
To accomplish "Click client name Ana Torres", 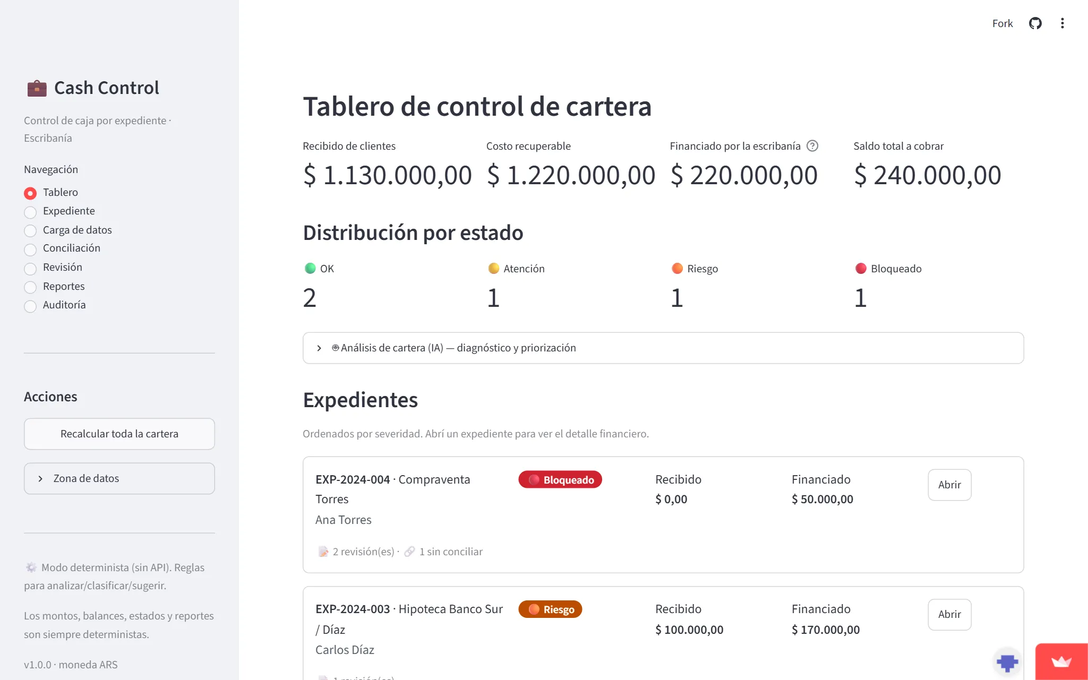I will 344,520.
